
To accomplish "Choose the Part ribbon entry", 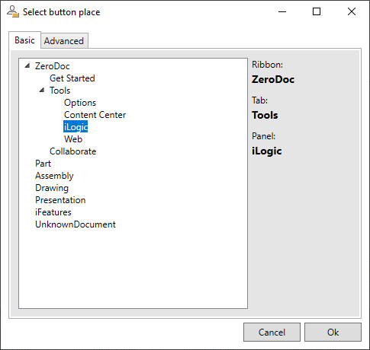I will [43, 164].
